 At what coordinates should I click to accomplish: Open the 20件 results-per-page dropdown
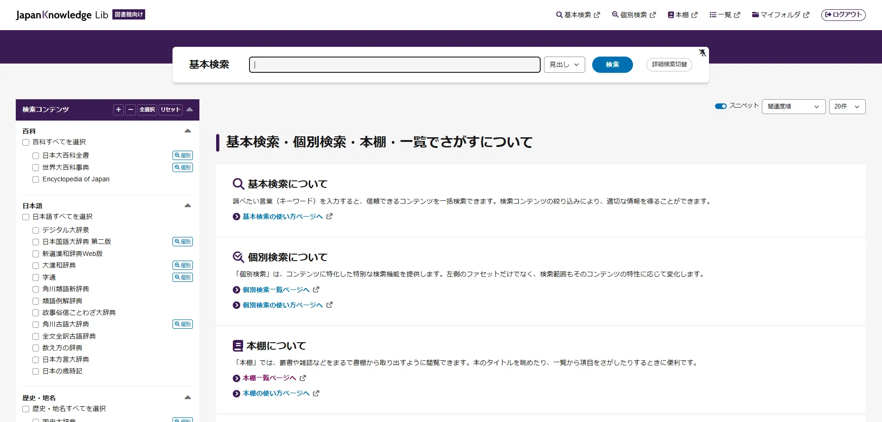coord(847,107)
